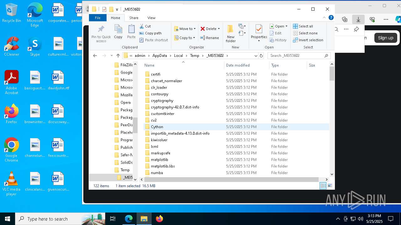
Task: Click the Temp breadcrumb in address bar
Action: [194, 56]
